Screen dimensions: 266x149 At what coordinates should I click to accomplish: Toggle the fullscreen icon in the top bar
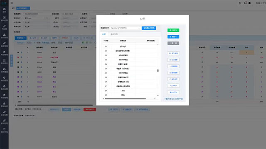[240, 3]
